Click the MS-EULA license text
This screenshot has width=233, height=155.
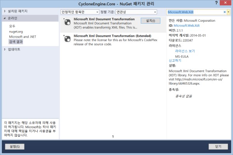pyautogui.click(x=182, y=57)
